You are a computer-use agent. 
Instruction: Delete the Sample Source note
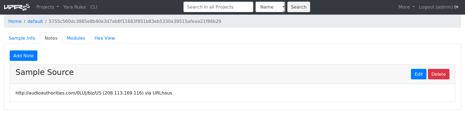coord(438,74)
